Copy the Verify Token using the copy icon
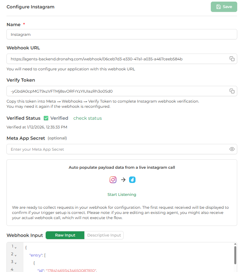The width and height of the screenshot is (243, 272). click(x=232, y=91)
